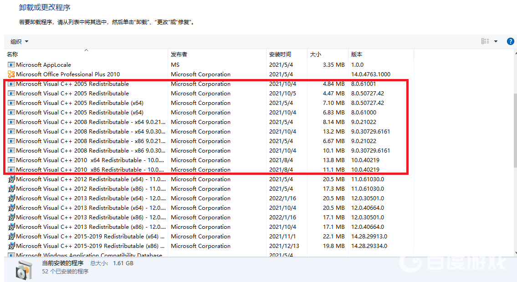Click icon of Visual C++ 2015-2019 Redistributable (x86)
The height and width of the screenshot is (282, 517).
(11, 246)
